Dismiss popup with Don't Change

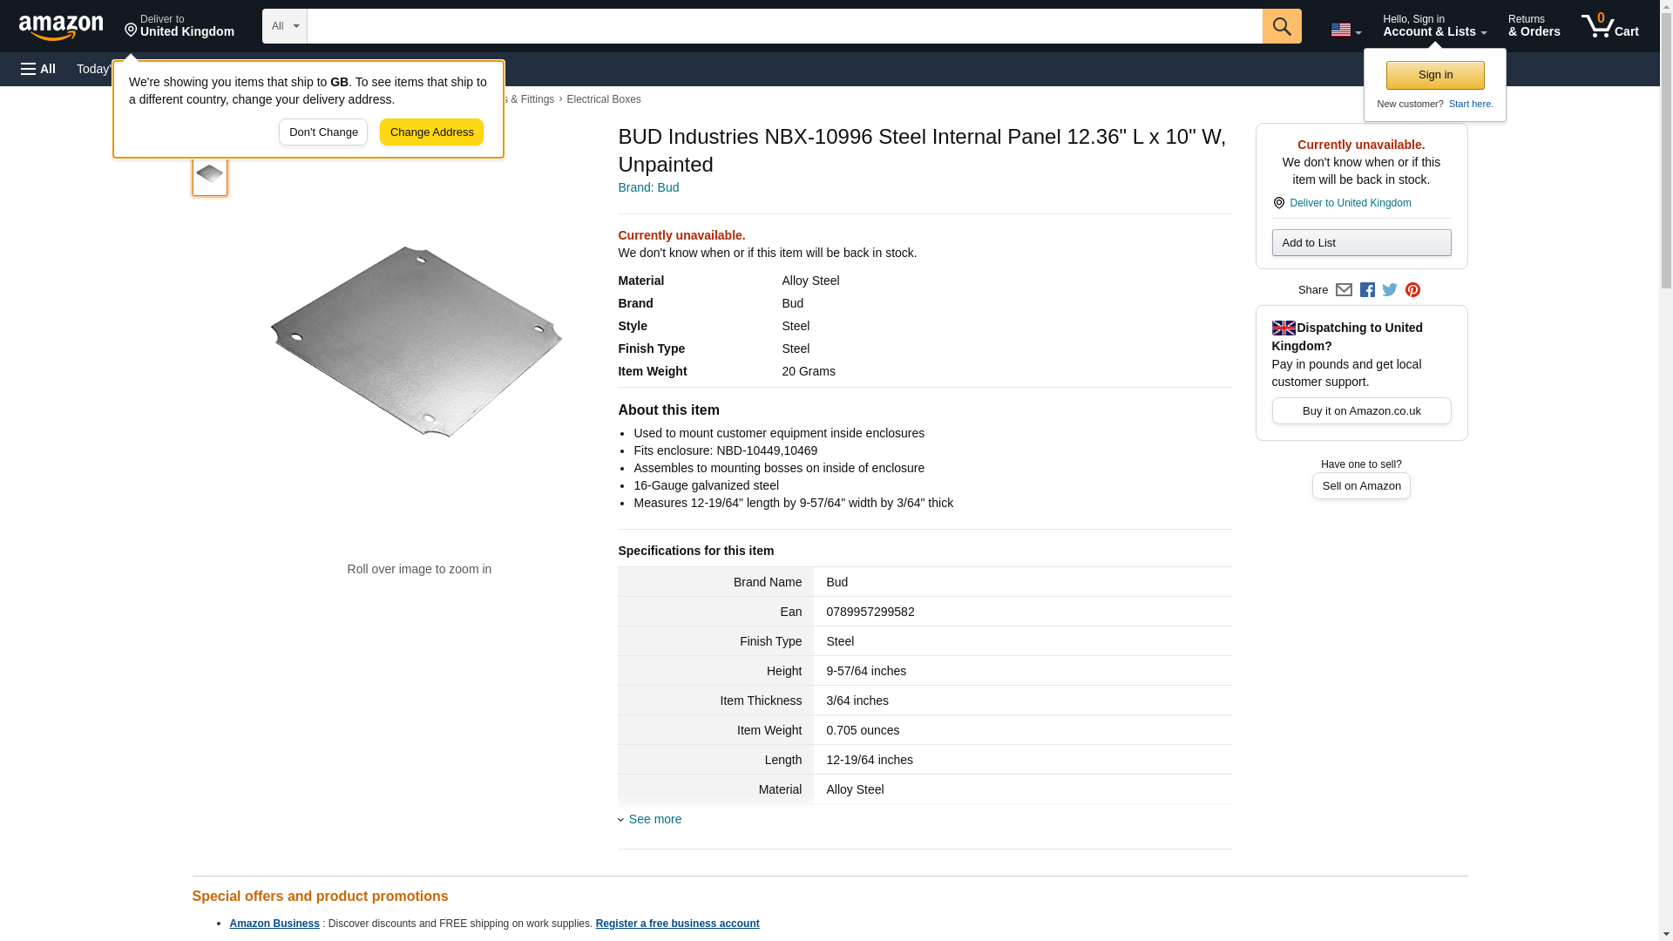[323, 132]
